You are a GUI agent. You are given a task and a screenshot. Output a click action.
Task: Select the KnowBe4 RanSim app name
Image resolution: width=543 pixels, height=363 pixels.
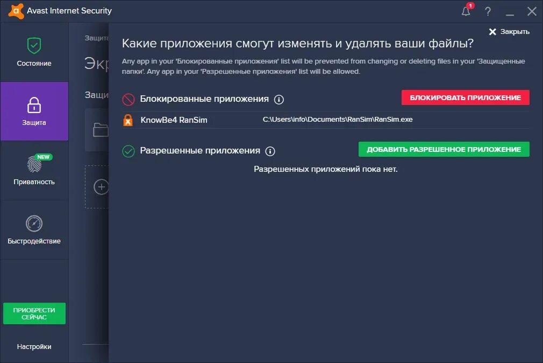pyautogui.click(x=174, y=120)
